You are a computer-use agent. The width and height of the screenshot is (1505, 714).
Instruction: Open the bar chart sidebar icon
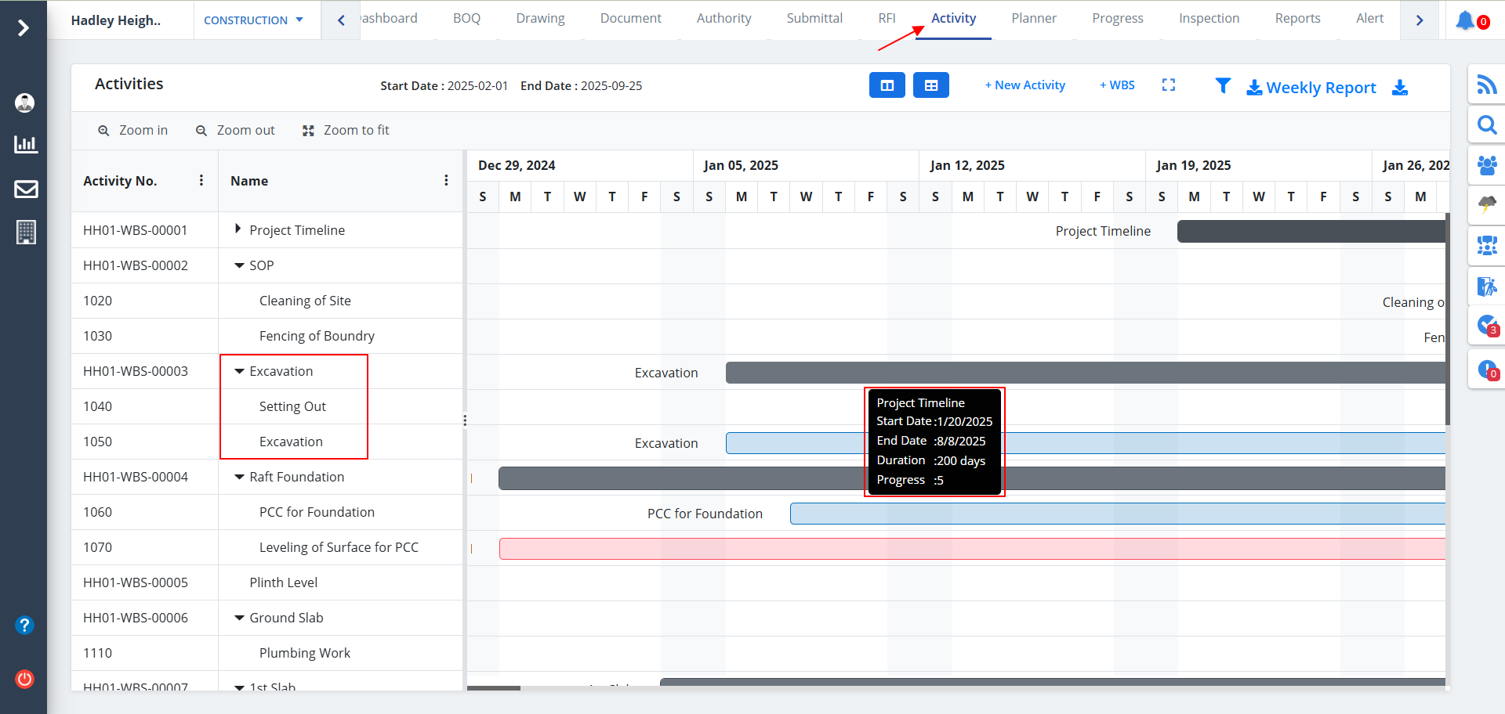point(26,144)
